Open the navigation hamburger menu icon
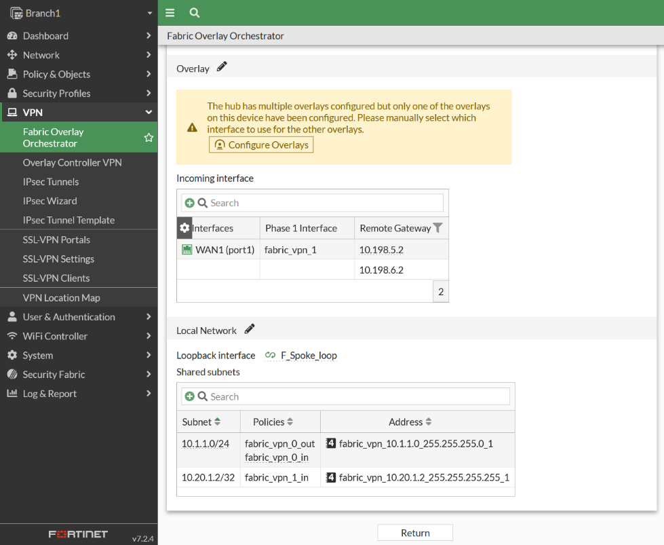Viewport: 664px width, 545px height. (170, 13)
